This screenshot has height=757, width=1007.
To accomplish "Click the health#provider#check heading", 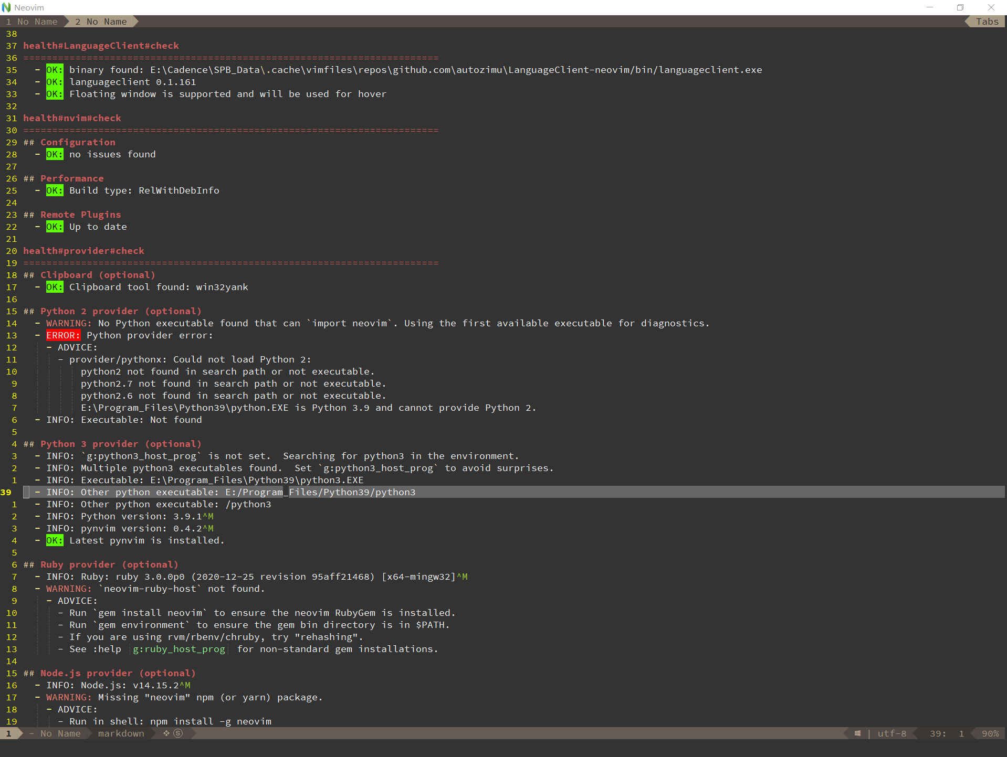I will 83,251.
